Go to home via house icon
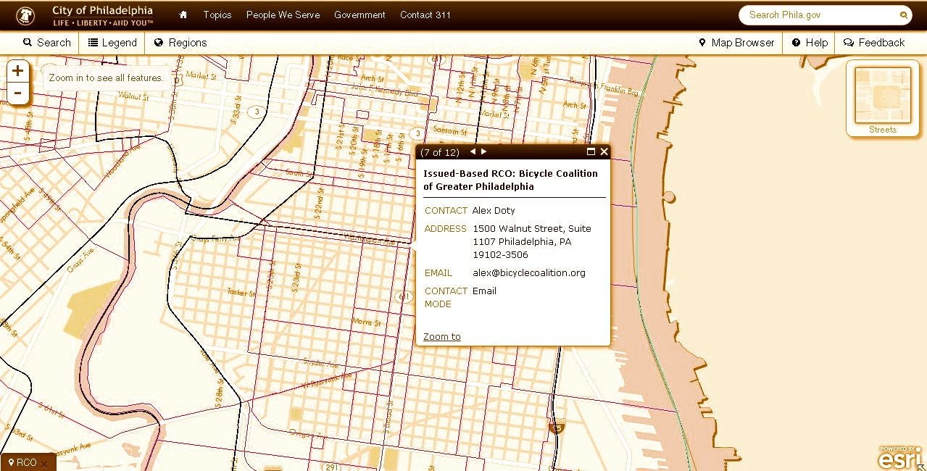 pos(183,14)
